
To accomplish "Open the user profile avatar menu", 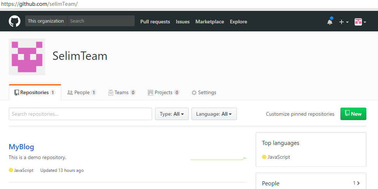I will click(x=360, y=22).
